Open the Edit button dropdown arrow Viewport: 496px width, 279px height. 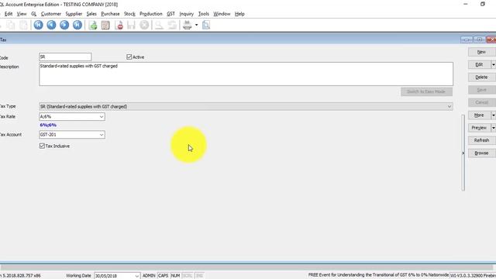493,64
